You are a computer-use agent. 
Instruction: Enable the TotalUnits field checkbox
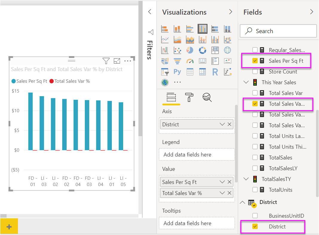pyautogui.click(x=255, y=190)
